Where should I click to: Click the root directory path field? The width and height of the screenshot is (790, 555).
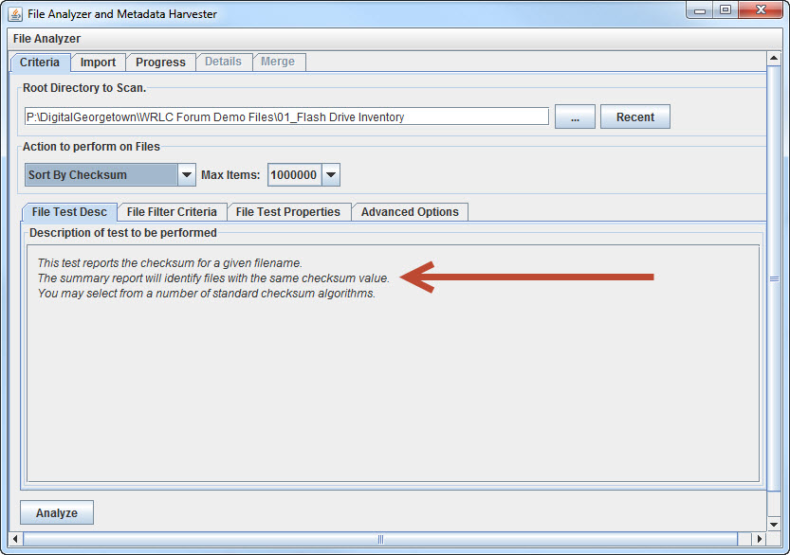[286, 117]
